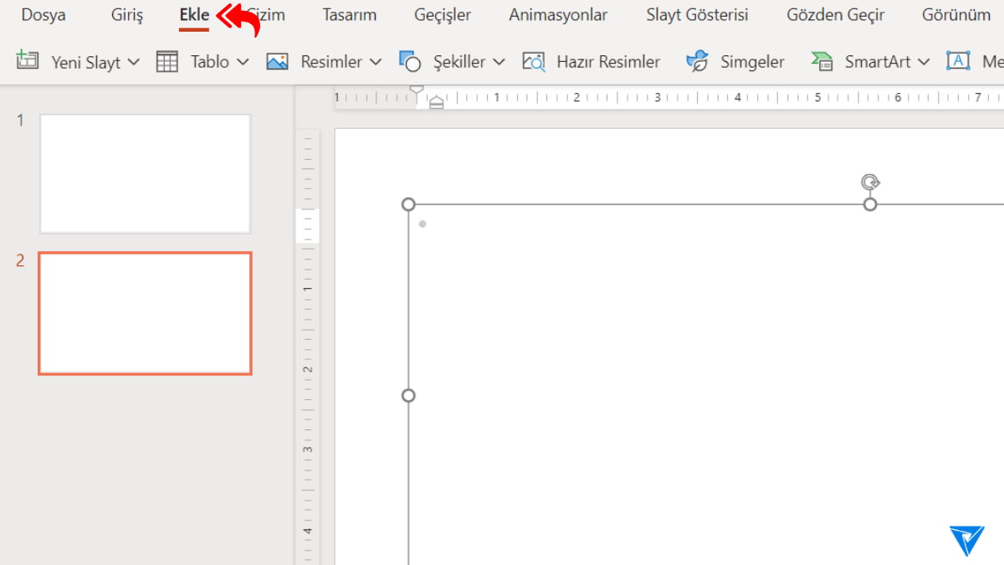Open the Geçişler tab
Image resolution: width=1004 pixels, height=565 pixels.
tap(442, 14)
